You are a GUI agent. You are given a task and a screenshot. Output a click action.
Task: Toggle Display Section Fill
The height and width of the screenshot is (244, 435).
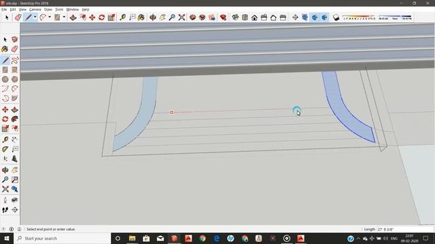(324, 18)
